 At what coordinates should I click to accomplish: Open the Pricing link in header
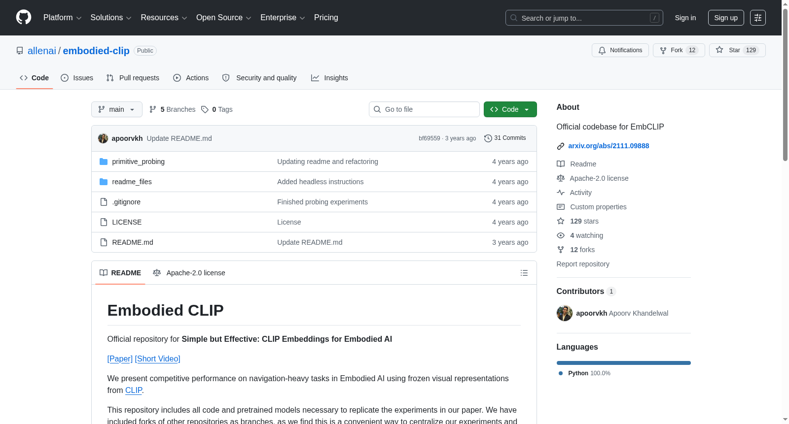coord(326,18)
